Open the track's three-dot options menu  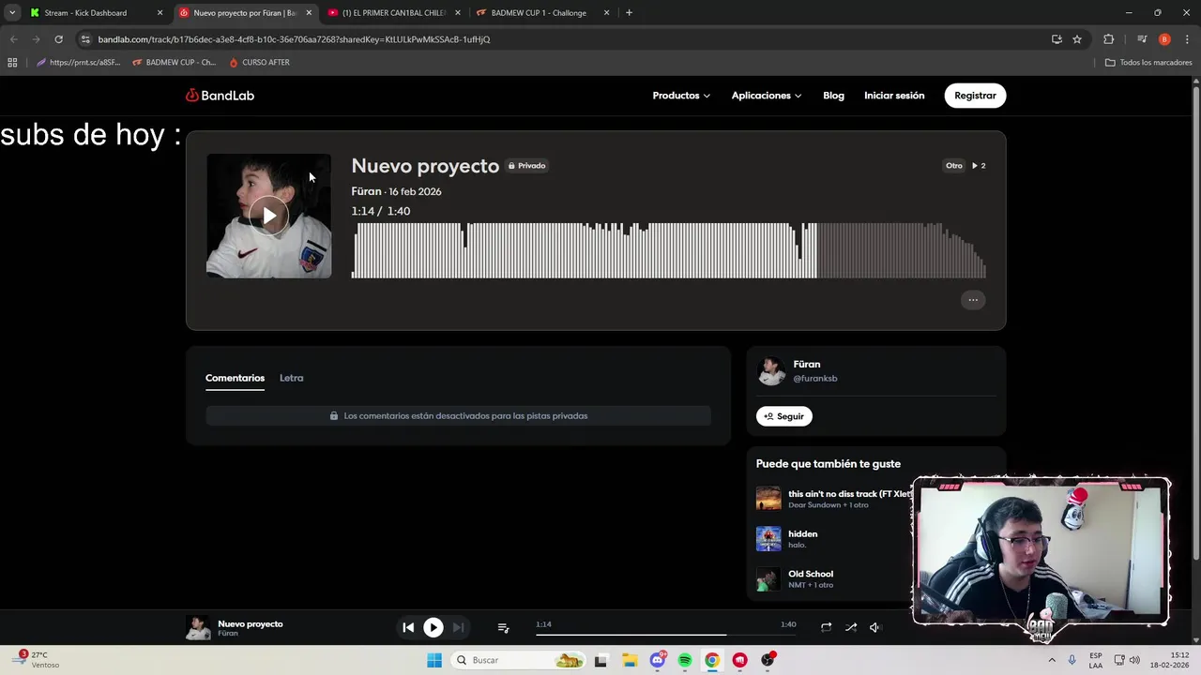click(973, 300)
